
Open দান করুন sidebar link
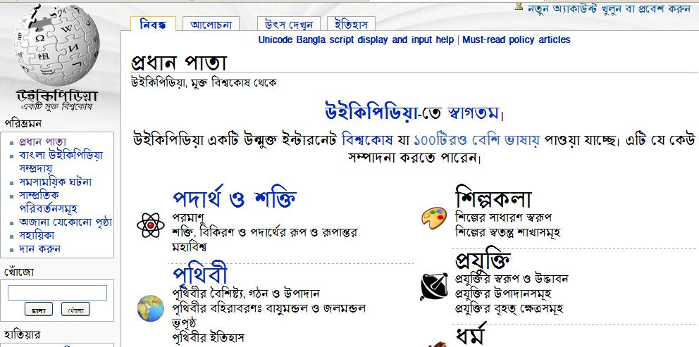click(x=39, y=248)
